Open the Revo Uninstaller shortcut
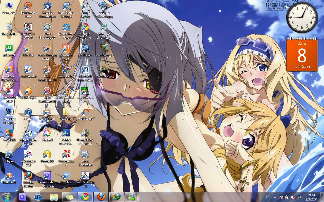The height and width of the screenshot is (202, 324). click(85, 159)
